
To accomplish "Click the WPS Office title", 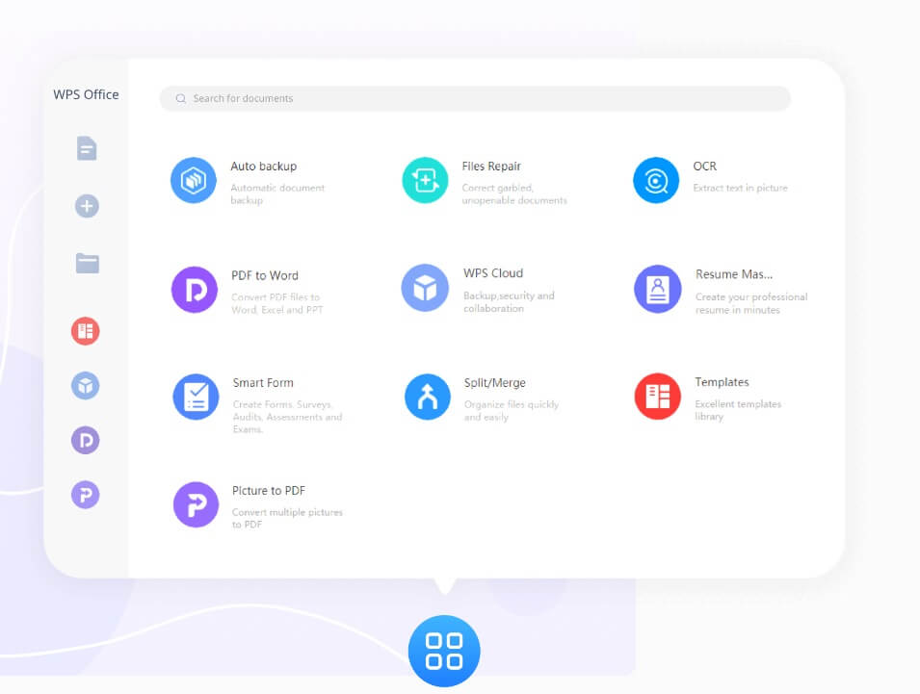I will click(x=87, y=94).
